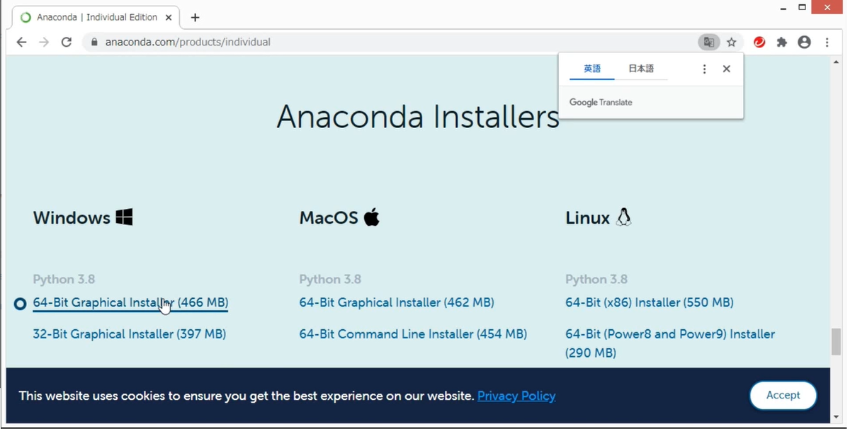Click the site lock icon in address bar
This screenshot has width=850, height=429.
coord(94,42)
